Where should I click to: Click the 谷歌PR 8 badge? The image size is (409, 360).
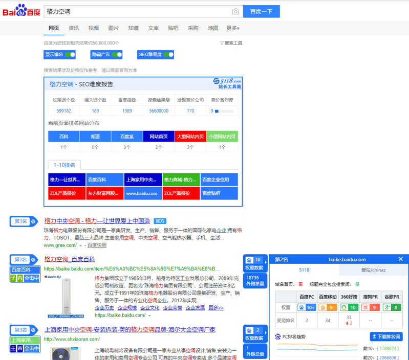coord(392,307)
